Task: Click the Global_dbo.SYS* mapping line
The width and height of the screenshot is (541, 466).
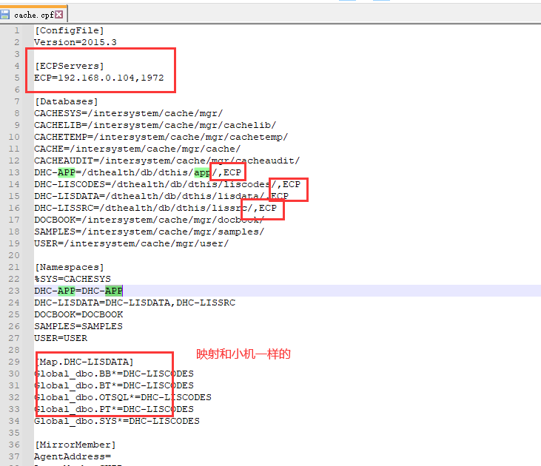Action: tap(117, 421)
